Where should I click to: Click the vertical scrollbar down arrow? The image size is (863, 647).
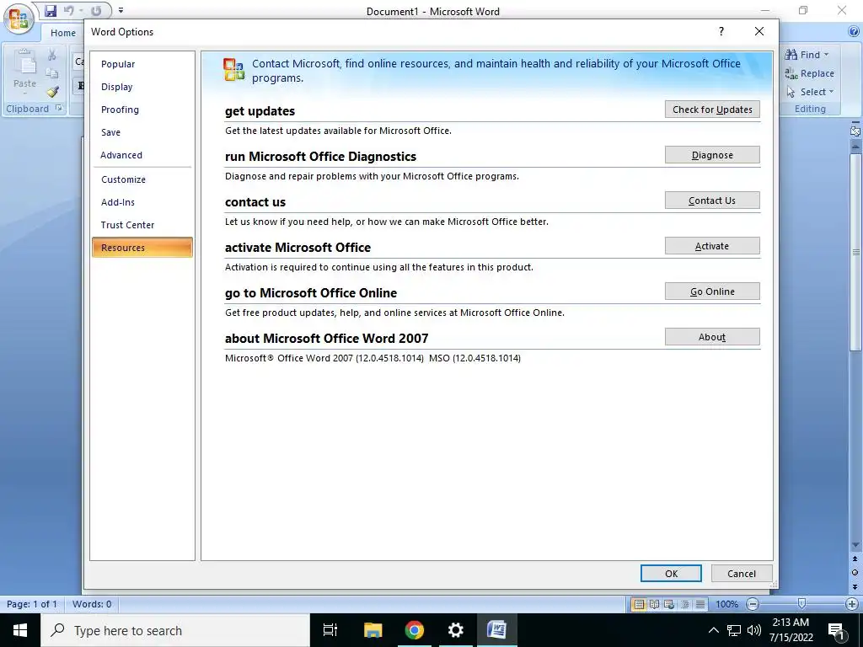(x=855, y=545)
